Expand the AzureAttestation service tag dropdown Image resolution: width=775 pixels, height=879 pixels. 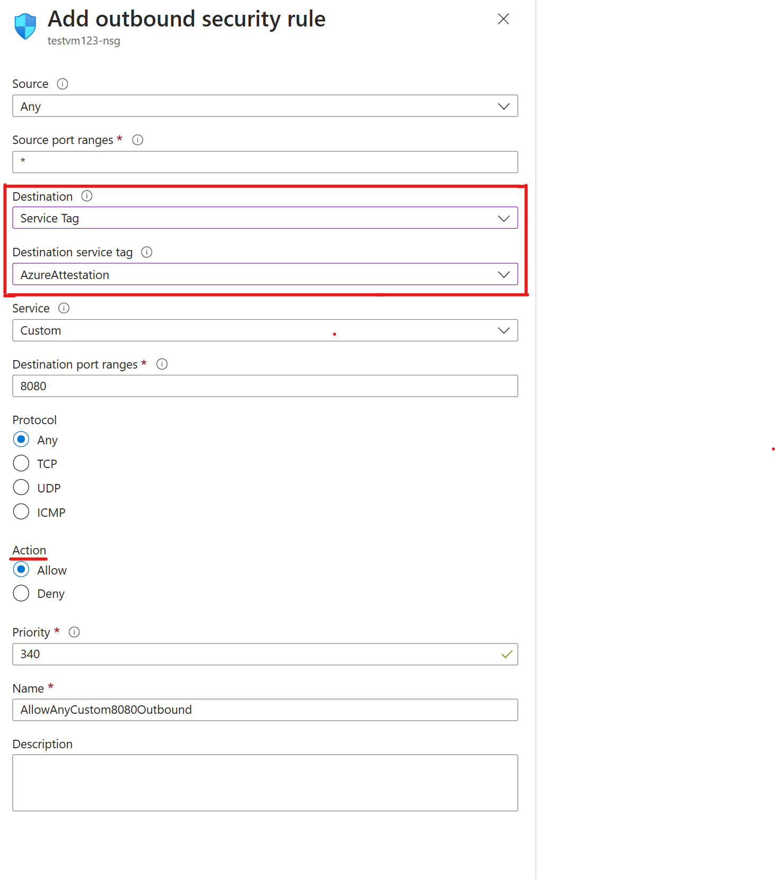(265, 274)
